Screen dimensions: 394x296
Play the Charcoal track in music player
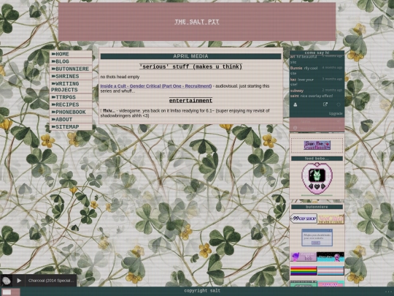coord(19,281)
